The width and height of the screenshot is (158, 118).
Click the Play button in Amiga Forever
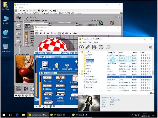(81, 47)
